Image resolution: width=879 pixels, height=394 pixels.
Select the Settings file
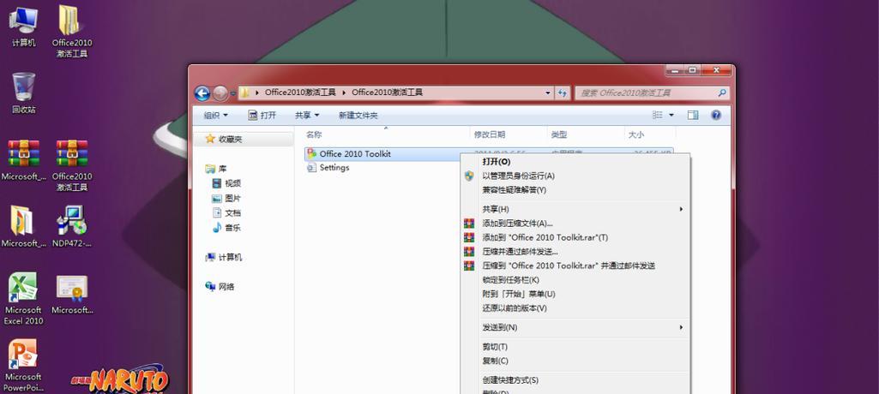point(328,168)
